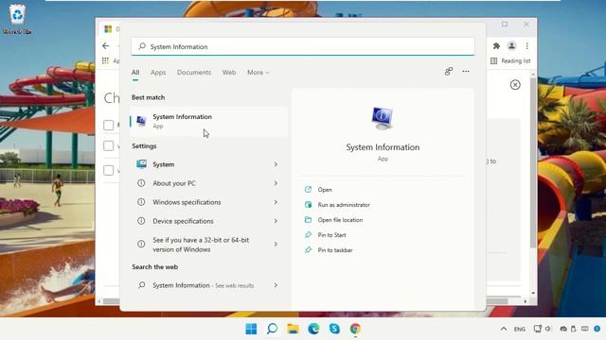Click the web search magnifier icon
The image size is (606, 340).
[x=141, y=285]
